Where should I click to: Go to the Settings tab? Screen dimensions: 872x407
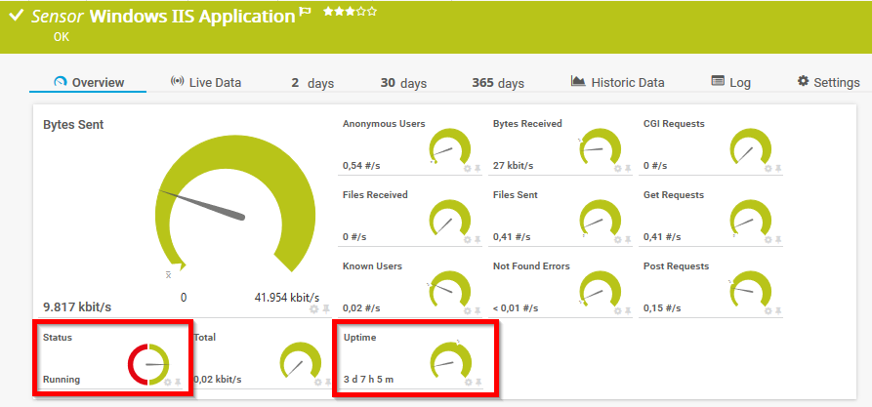[x=828, y=83]
